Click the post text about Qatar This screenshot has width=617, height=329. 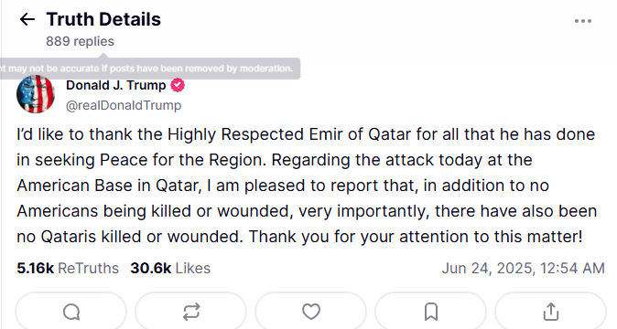(307, 186)
